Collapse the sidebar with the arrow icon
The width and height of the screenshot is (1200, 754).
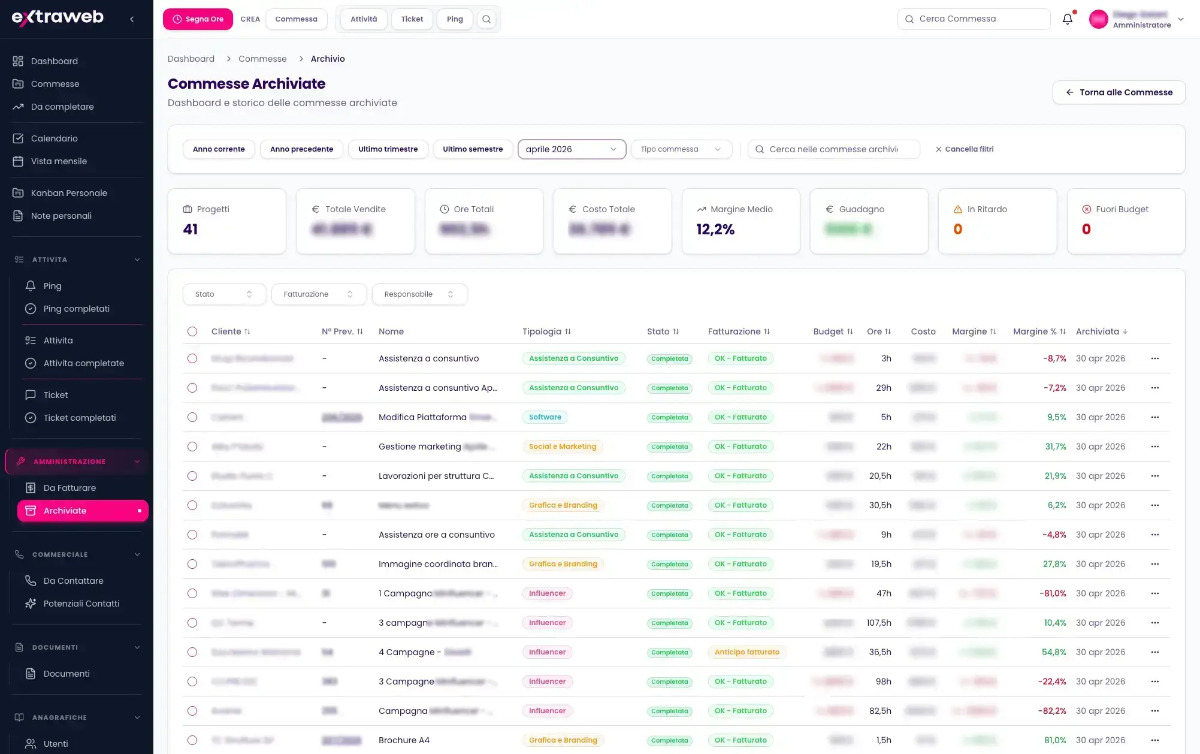tap(132, 19)
